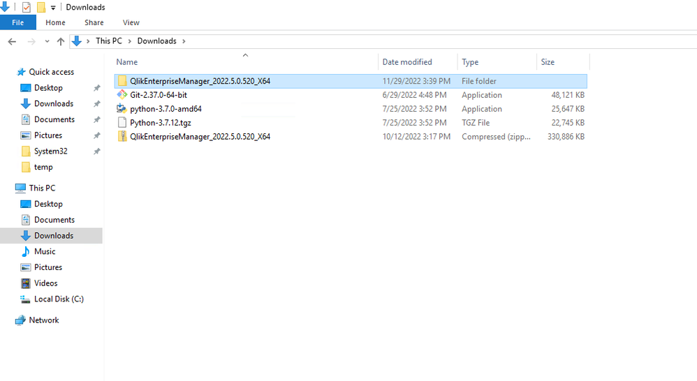Select the QlikEnterpriseManager file folder icon
The height and width of the screenshot is (381, 697).
pos(122,81)
